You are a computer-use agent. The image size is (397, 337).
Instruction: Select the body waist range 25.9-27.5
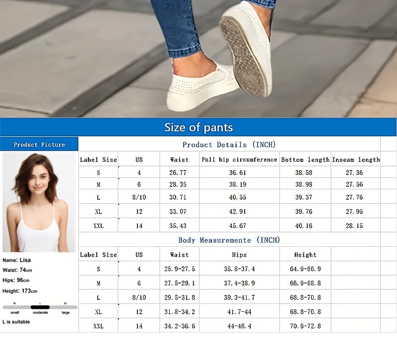pyautogui.click(x=179, y=269)
